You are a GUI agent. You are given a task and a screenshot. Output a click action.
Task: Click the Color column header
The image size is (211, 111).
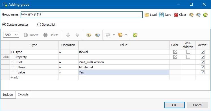[x=175, y=45]
